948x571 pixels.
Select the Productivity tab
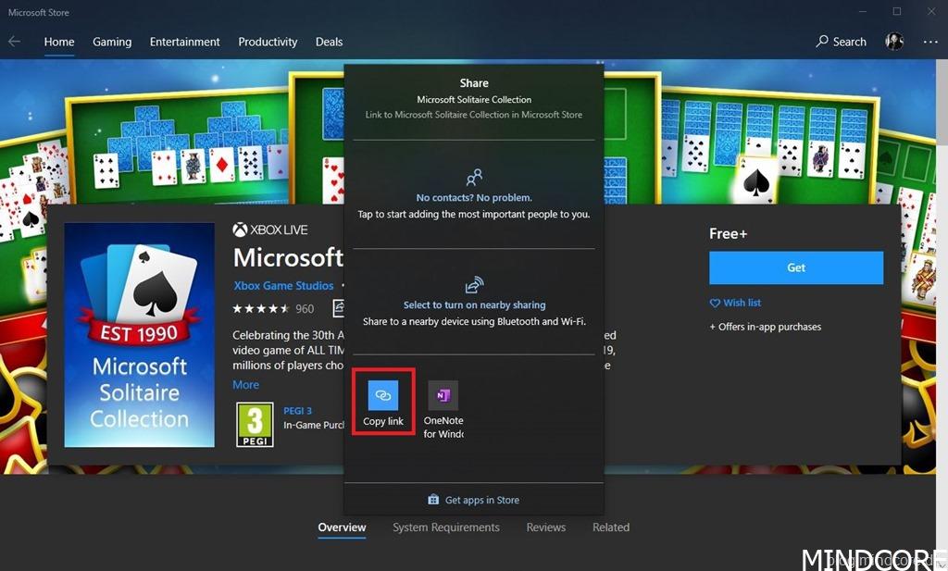click(x=268, y=42)
